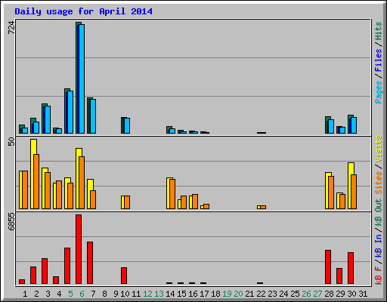Select the orange sites bar for day 10
The image size is (387, 302).
(127, 202)
